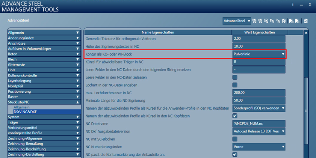
Task: Select the Holz category
Action: tap(44, 70)
